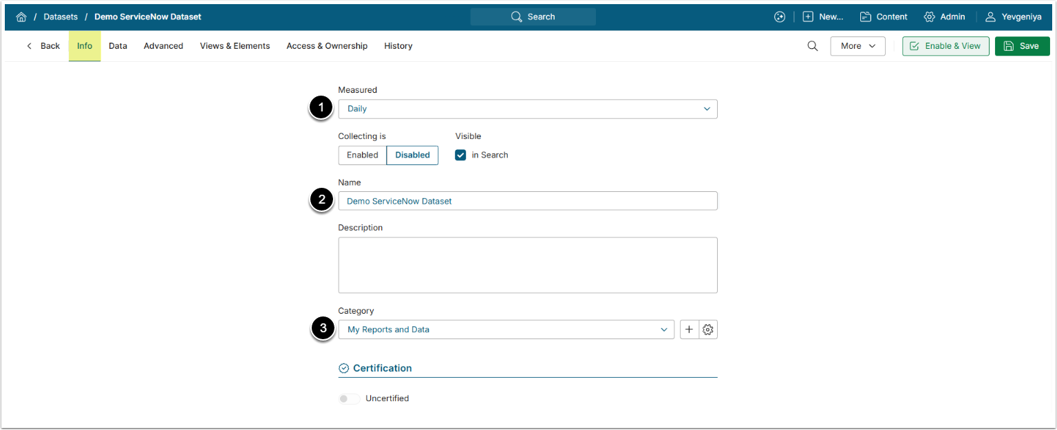1057x430 pixels.
Task: Click the Datasets breadcrumb link
Action: pyautogui.click(x=61, y=17)
